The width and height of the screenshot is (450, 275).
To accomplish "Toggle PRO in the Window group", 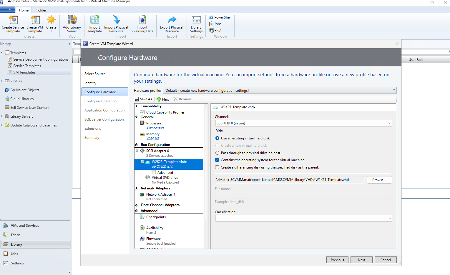I will pos(215,30).
